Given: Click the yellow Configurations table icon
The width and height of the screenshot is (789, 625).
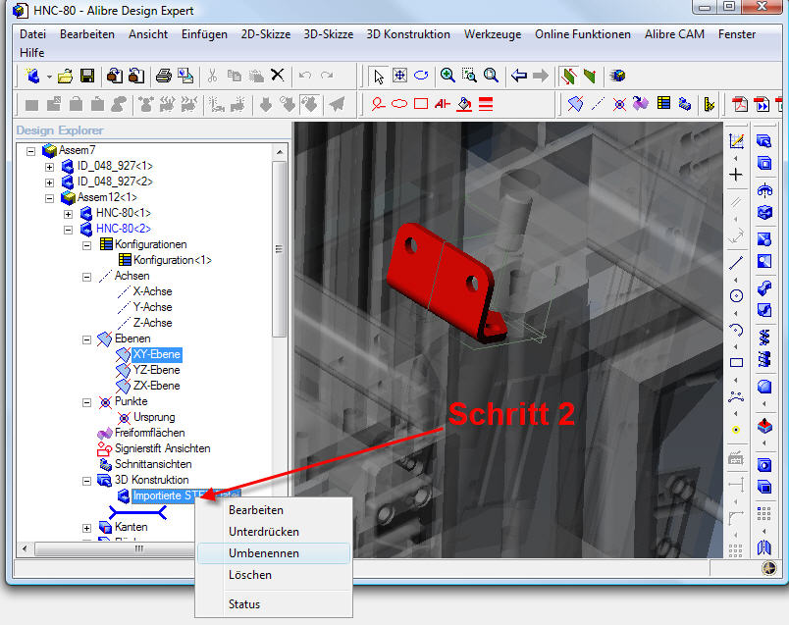Looking at the screenshot, I should point(663,104).
